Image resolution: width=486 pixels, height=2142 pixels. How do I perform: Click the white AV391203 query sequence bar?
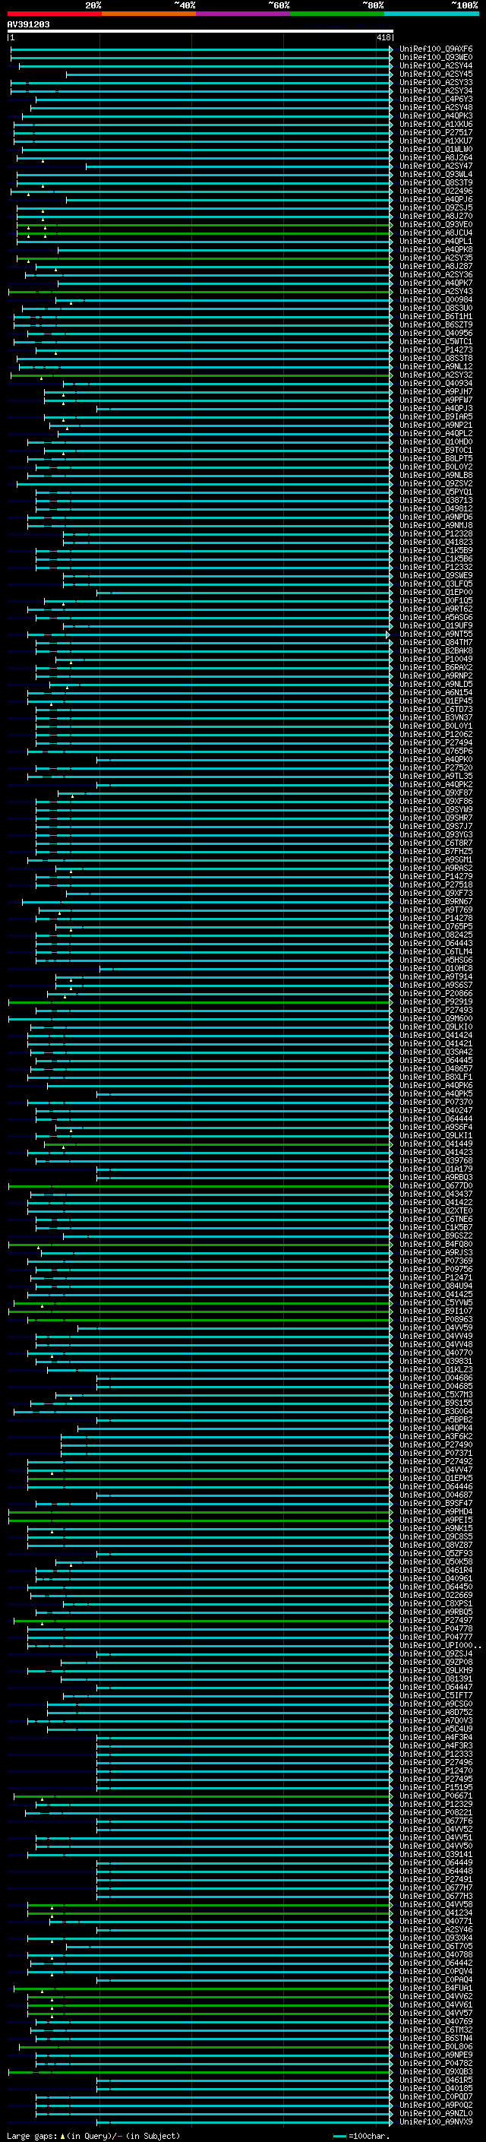200,30
